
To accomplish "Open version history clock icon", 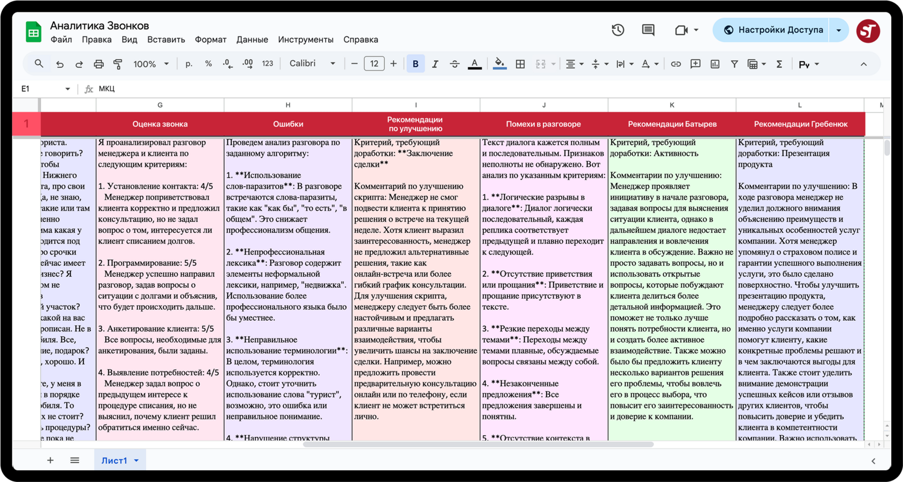I will click(x=618, y=30).
